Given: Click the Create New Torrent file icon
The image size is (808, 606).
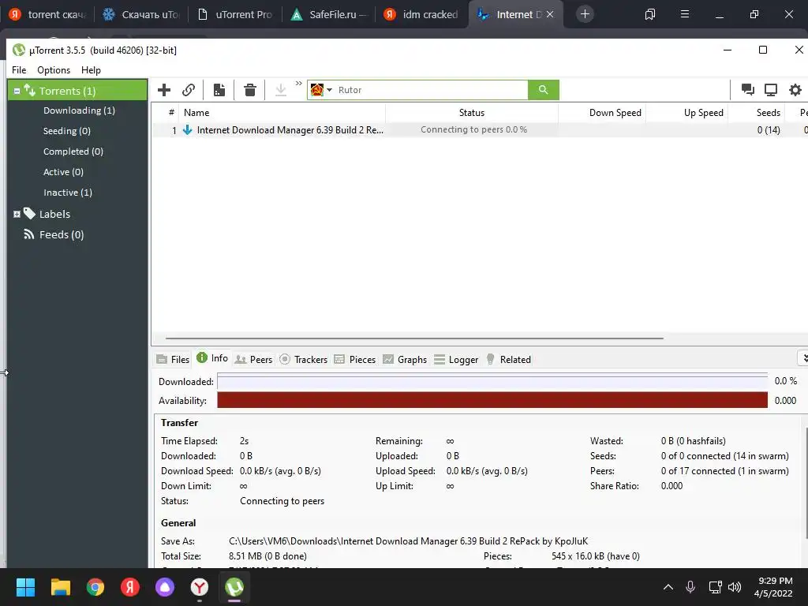Looking at the screenshot, I should click(x=219, y=90).
